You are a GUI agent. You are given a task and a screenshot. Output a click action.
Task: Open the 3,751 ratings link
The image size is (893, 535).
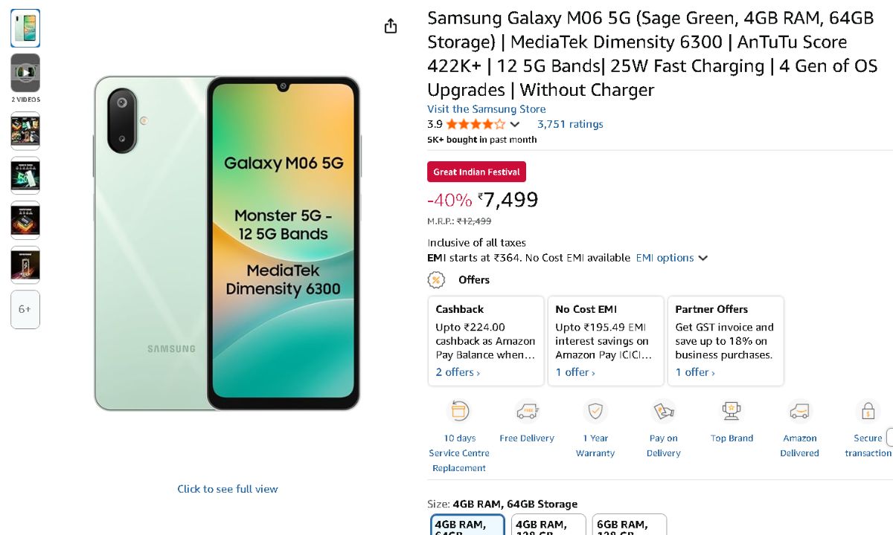[570, 124]
